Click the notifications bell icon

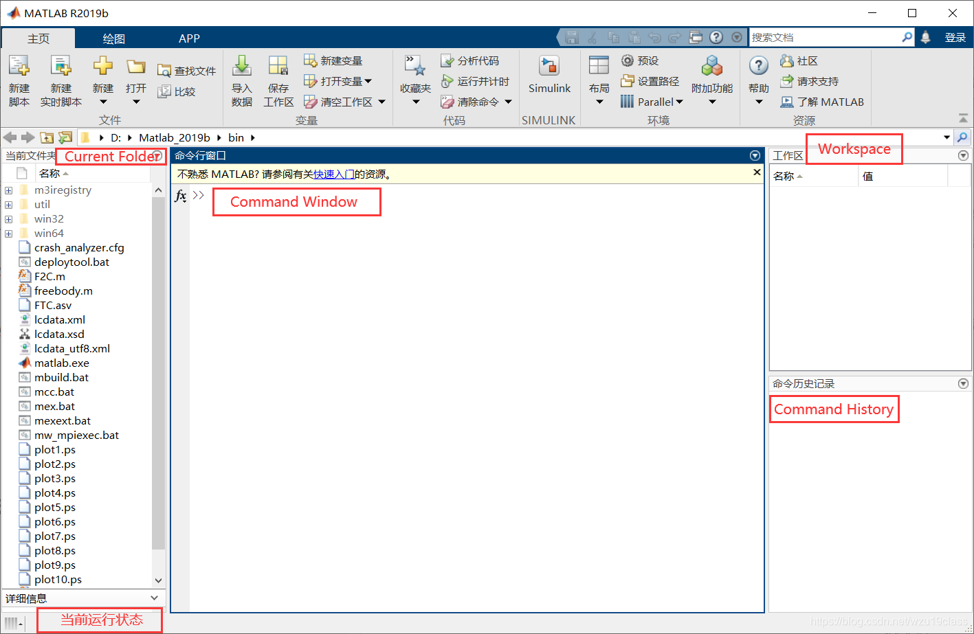coord(926,37)
